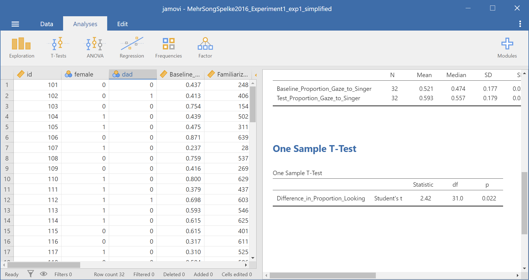Select row 7 header in spreadsheet
This screenshot has height=280, width=529.
tap(7, 148)
